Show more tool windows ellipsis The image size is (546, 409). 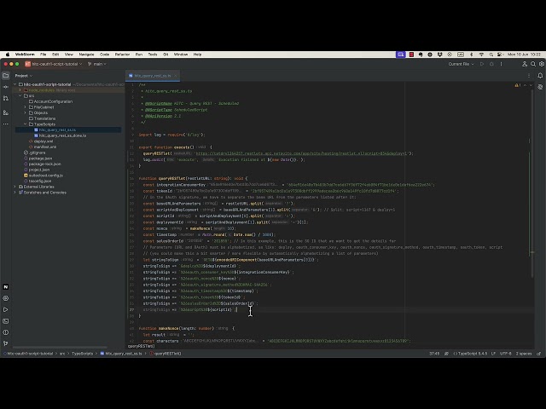coord(6,124)
